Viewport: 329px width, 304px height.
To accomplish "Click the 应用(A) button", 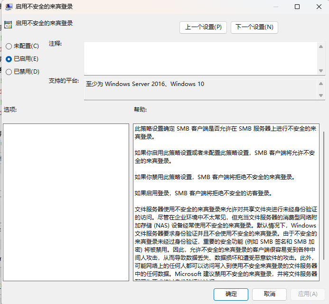I will point(308,294).
